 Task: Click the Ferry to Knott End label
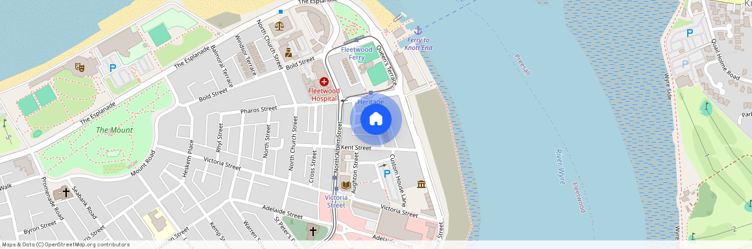(417, 43)
